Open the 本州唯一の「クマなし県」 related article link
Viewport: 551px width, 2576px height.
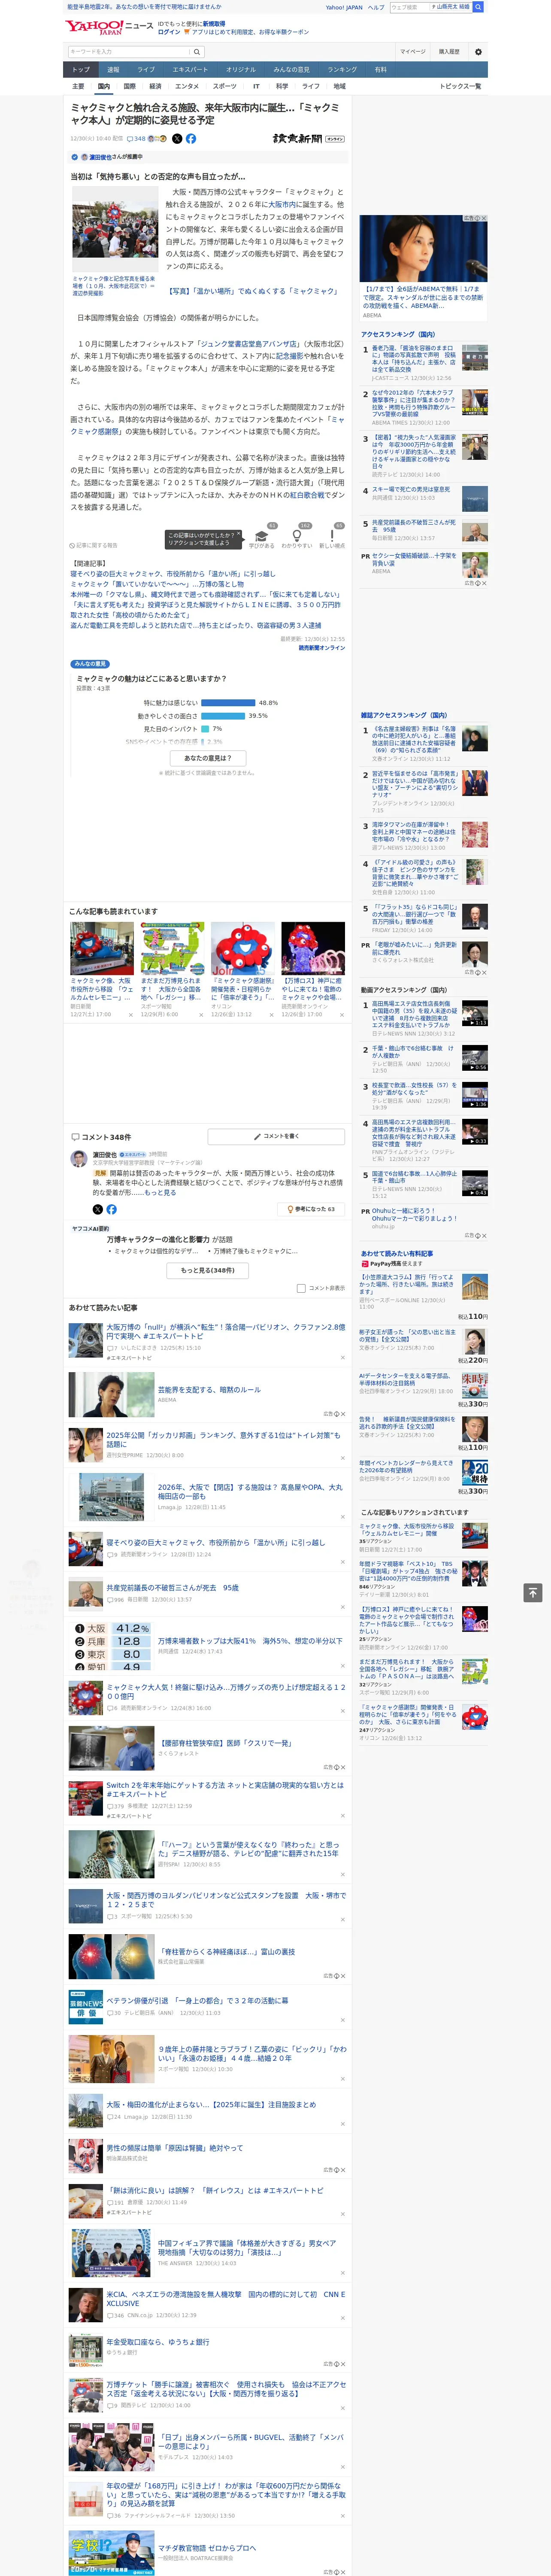pos(205,594)
